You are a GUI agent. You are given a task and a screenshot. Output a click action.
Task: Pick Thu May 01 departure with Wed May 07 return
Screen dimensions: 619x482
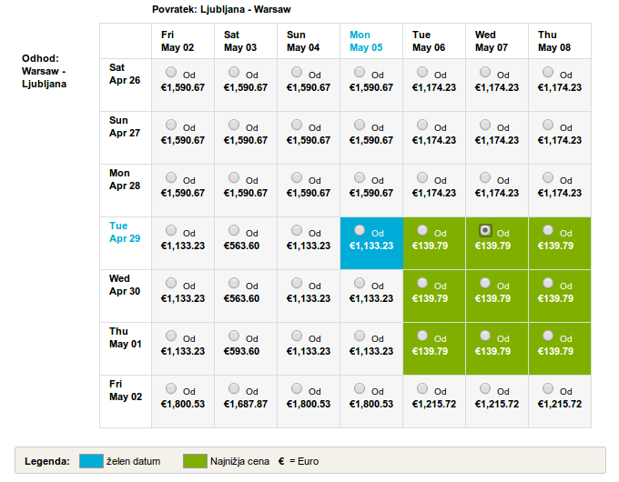point(485,336)
